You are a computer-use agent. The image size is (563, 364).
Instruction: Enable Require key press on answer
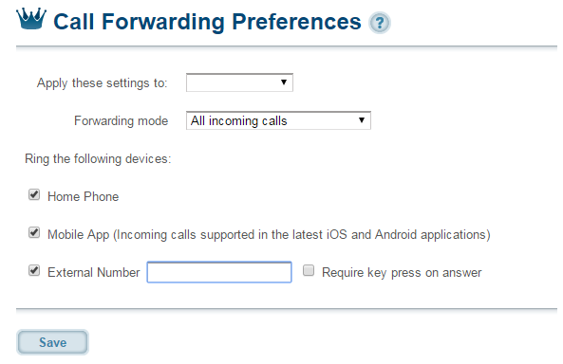tap(309, 270)
